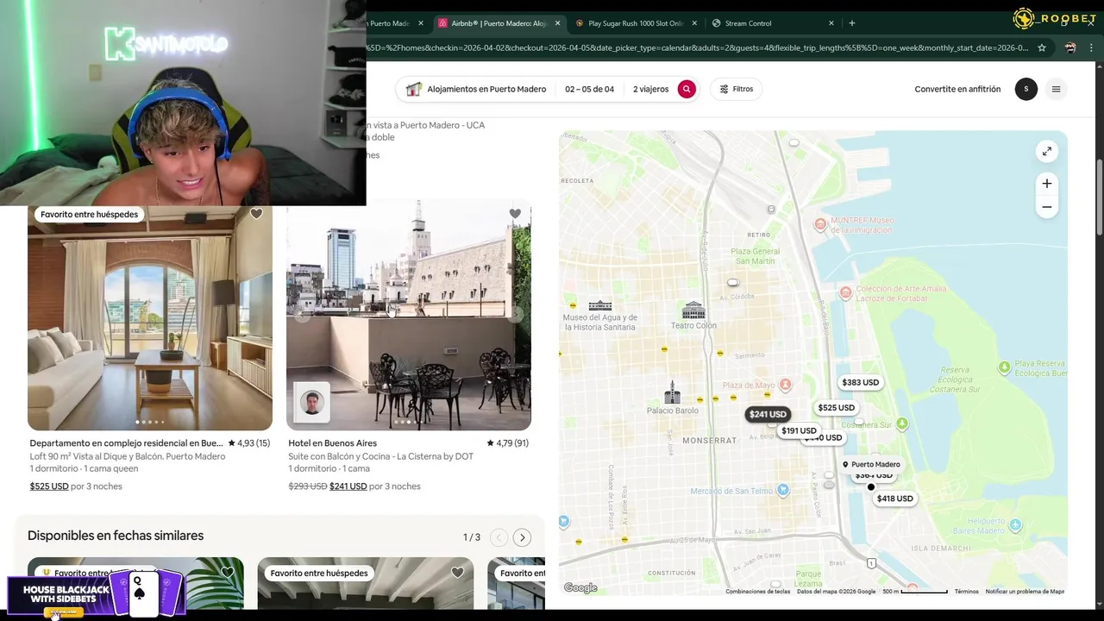The width and height of the screenshot is (1104, 621).
Task: Save the Loft 90 m² listing to favorites
Action: pyautogui.click(x=256, y=214)
